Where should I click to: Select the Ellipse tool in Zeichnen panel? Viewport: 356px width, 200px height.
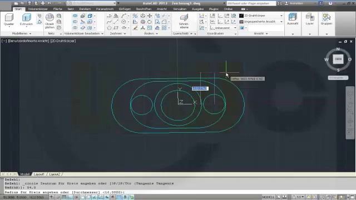pos(124,28)
